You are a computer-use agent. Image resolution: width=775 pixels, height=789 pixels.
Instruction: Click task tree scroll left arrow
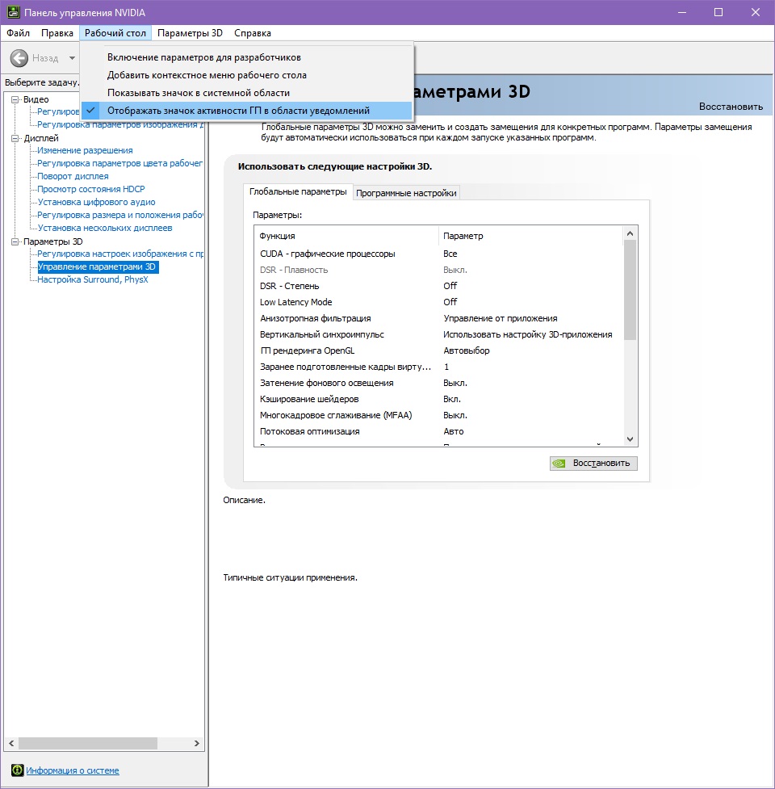[11, 743]
